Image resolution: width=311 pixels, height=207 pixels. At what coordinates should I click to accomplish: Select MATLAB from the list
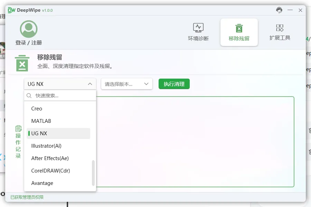coord(58,121)
